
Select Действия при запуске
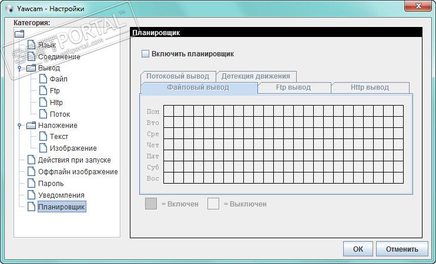pyautogui.click(x=74, y=160)
